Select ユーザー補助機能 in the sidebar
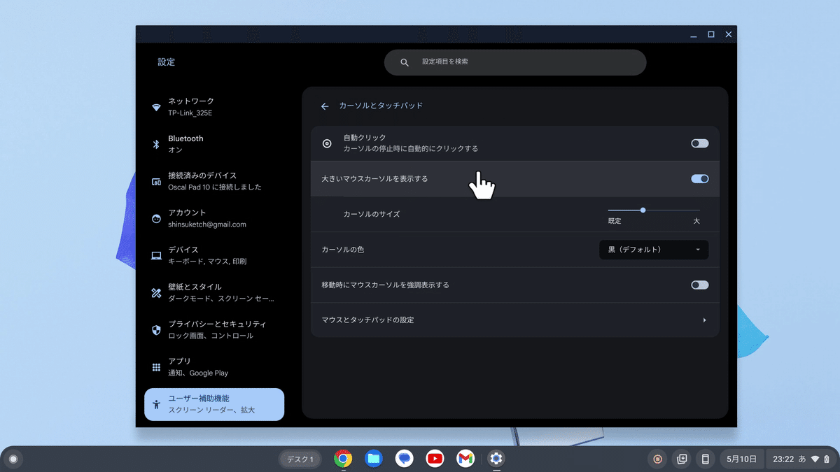Viewport: 840px width, 472px height. [214, 404]
